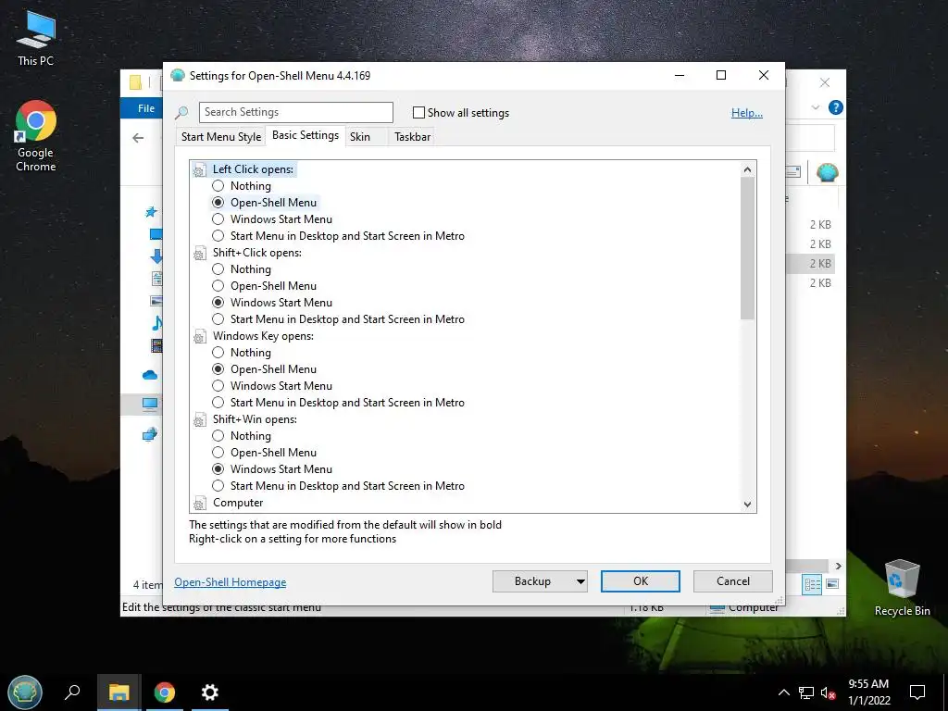Select Open-Shell Menu under Shift+Win opens
This screenshot has width=948, height=711.
click(218, 452)
